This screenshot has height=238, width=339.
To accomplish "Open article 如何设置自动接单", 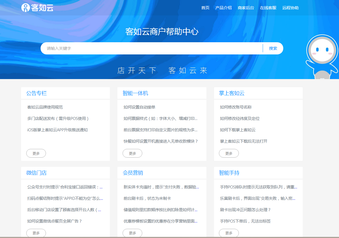I will 139,107.
